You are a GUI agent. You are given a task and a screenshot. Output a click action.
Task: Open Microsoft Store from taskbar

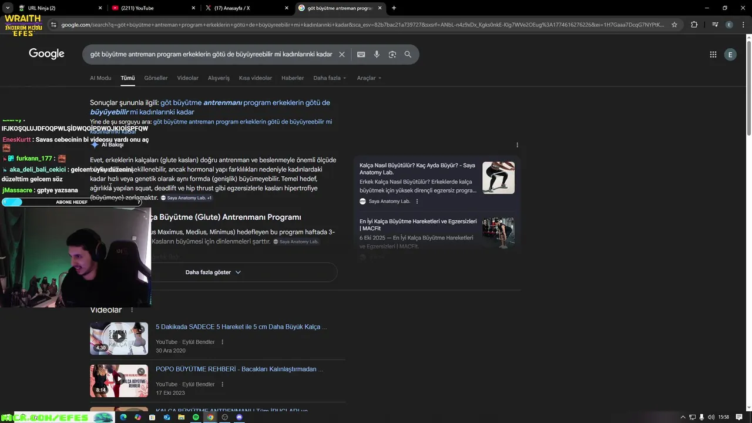tap(152, 417)
